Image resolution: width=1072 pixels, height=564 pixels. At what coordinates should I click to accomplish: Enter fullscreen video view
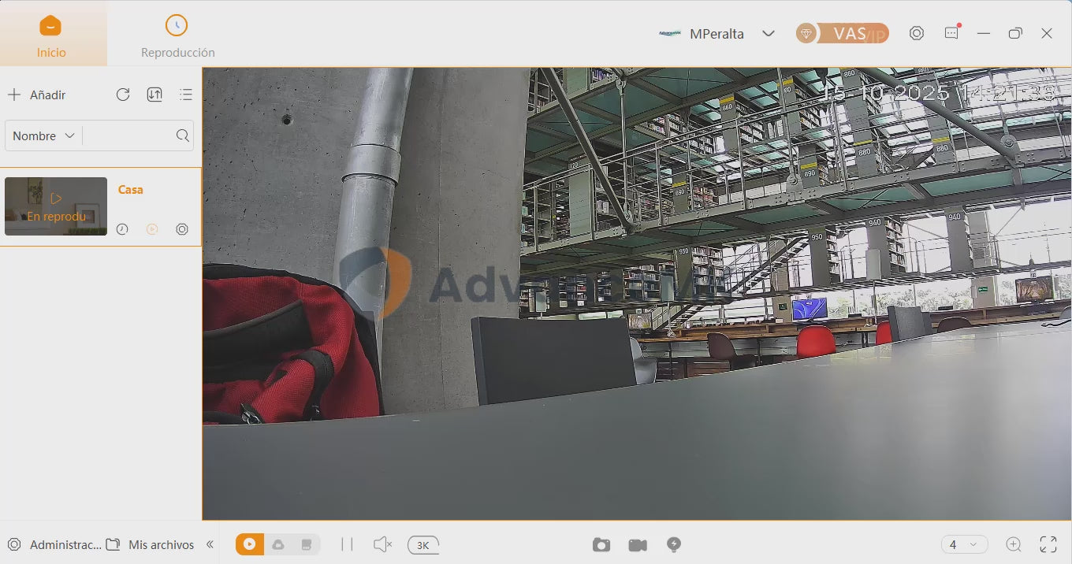(1048, 544)
